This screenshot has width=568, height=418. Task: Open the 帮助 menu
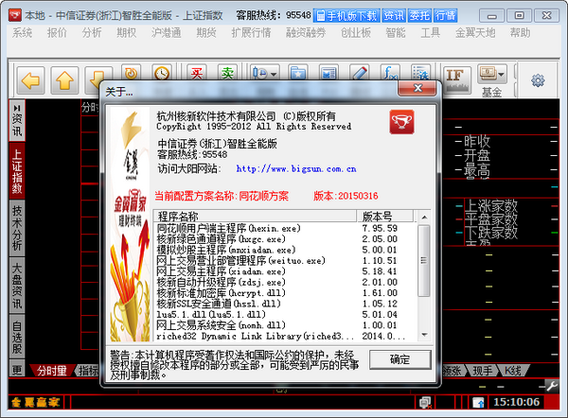point(520,33)
